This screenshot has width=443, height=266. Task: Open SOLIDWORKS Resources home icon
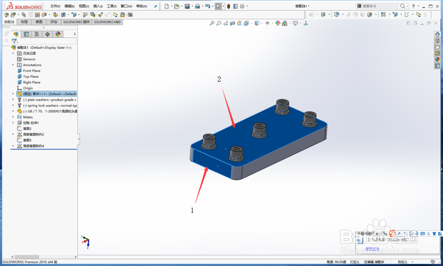pos(437,34)
